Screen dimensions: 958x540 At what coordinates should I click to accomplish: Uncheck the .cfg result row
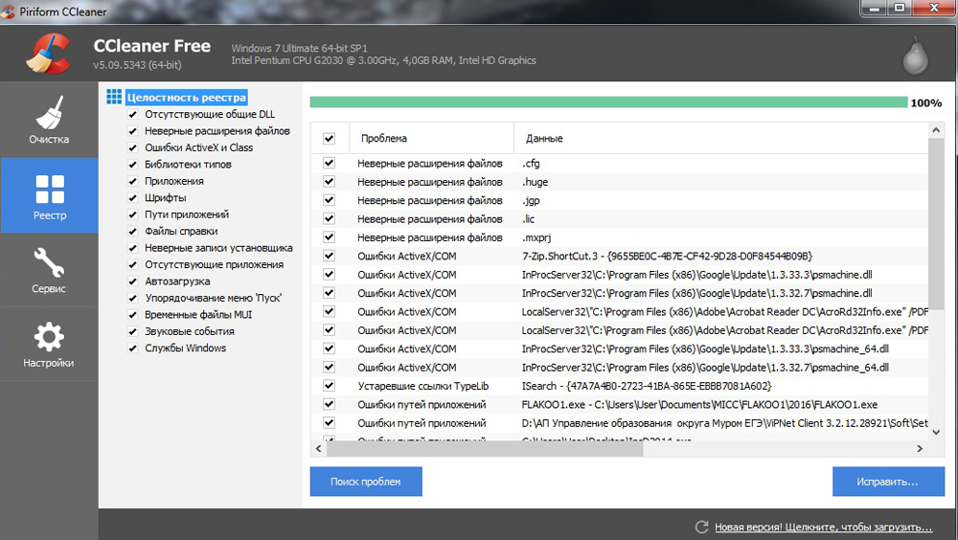click(329, 163)
